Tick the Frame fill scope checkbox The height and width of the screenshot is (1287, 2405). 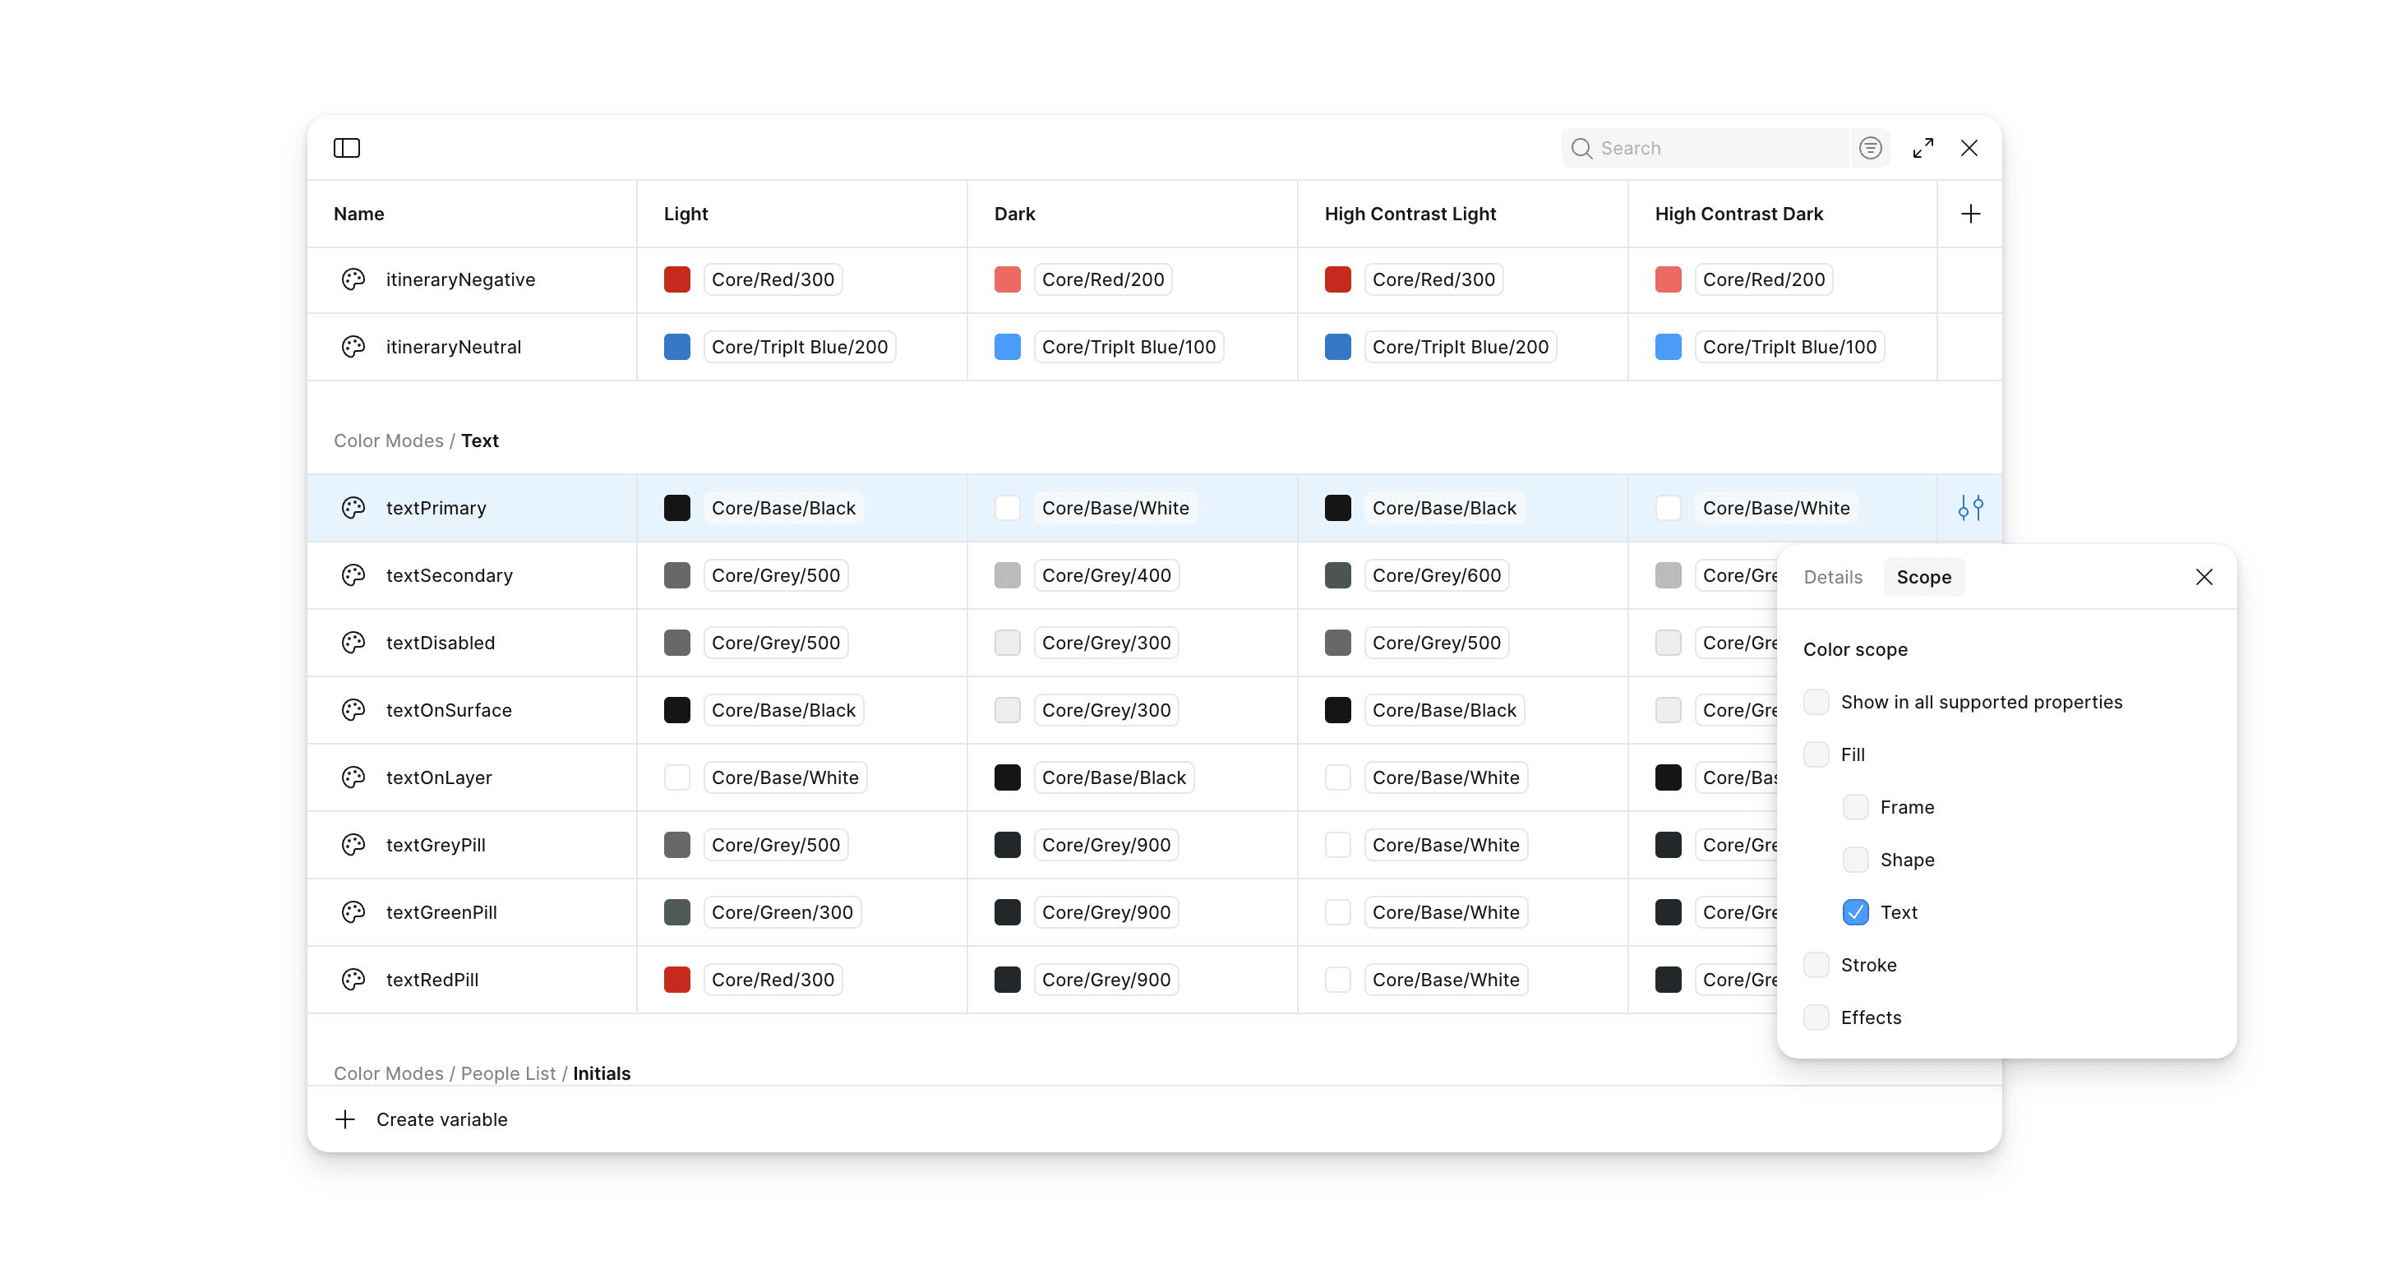click(1855, 806)
